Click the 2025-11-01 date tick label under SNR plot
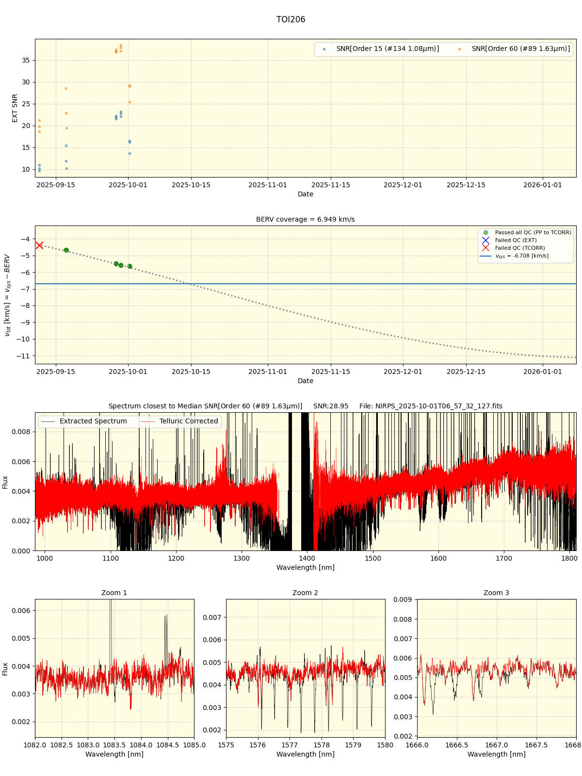582x776 pixels. click(x=268, y=185)
